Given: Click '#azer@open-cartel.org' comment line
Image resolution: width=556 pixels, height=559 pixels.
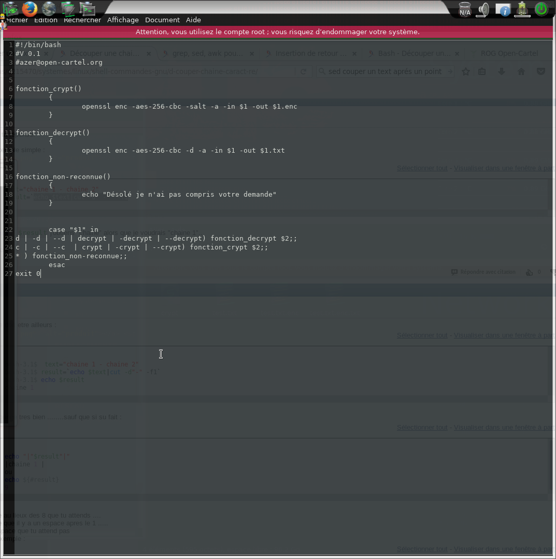Looking at the screenshot, I should point(59,63).
